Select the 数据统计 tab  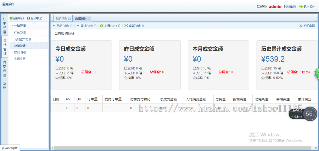pyautogui.click(x=81, y=18)
